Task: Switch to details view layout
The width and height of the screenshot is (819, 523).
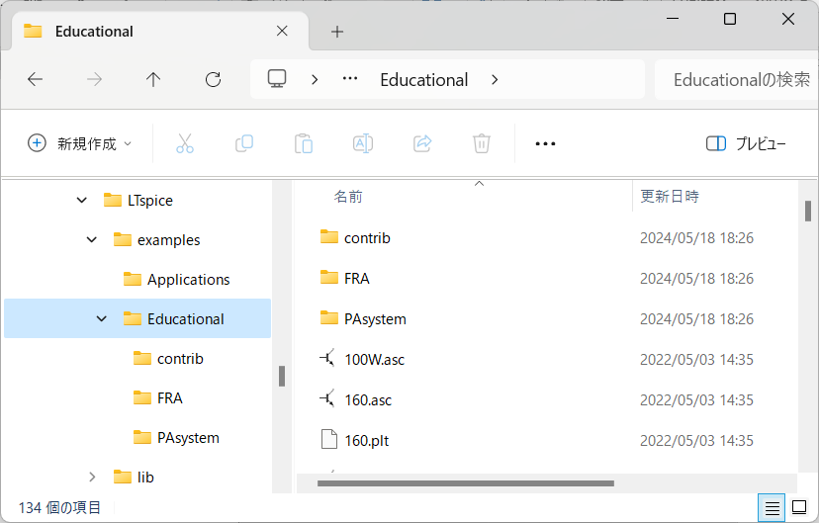Action: [772, 507]
